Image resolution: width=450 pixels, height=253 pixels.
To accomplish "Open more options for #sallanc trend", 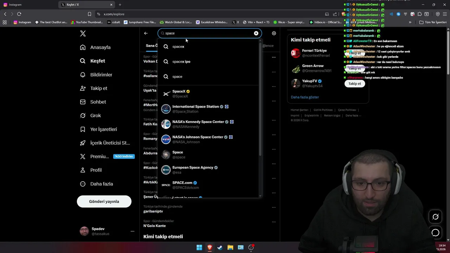I will click(274, 72).
